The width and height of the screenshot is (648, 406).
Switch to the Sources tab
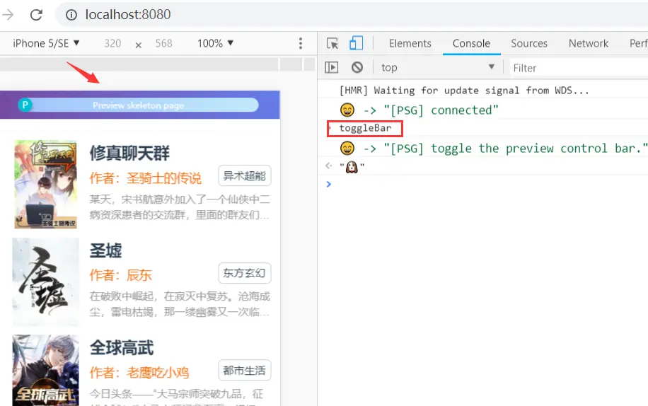[529, 43]
